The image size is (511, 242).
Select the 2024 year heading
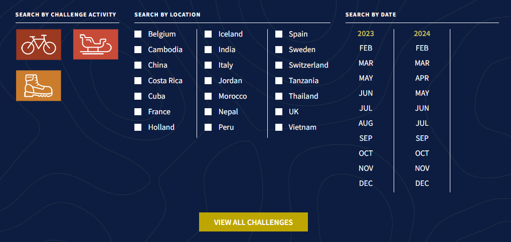point(422,34)
